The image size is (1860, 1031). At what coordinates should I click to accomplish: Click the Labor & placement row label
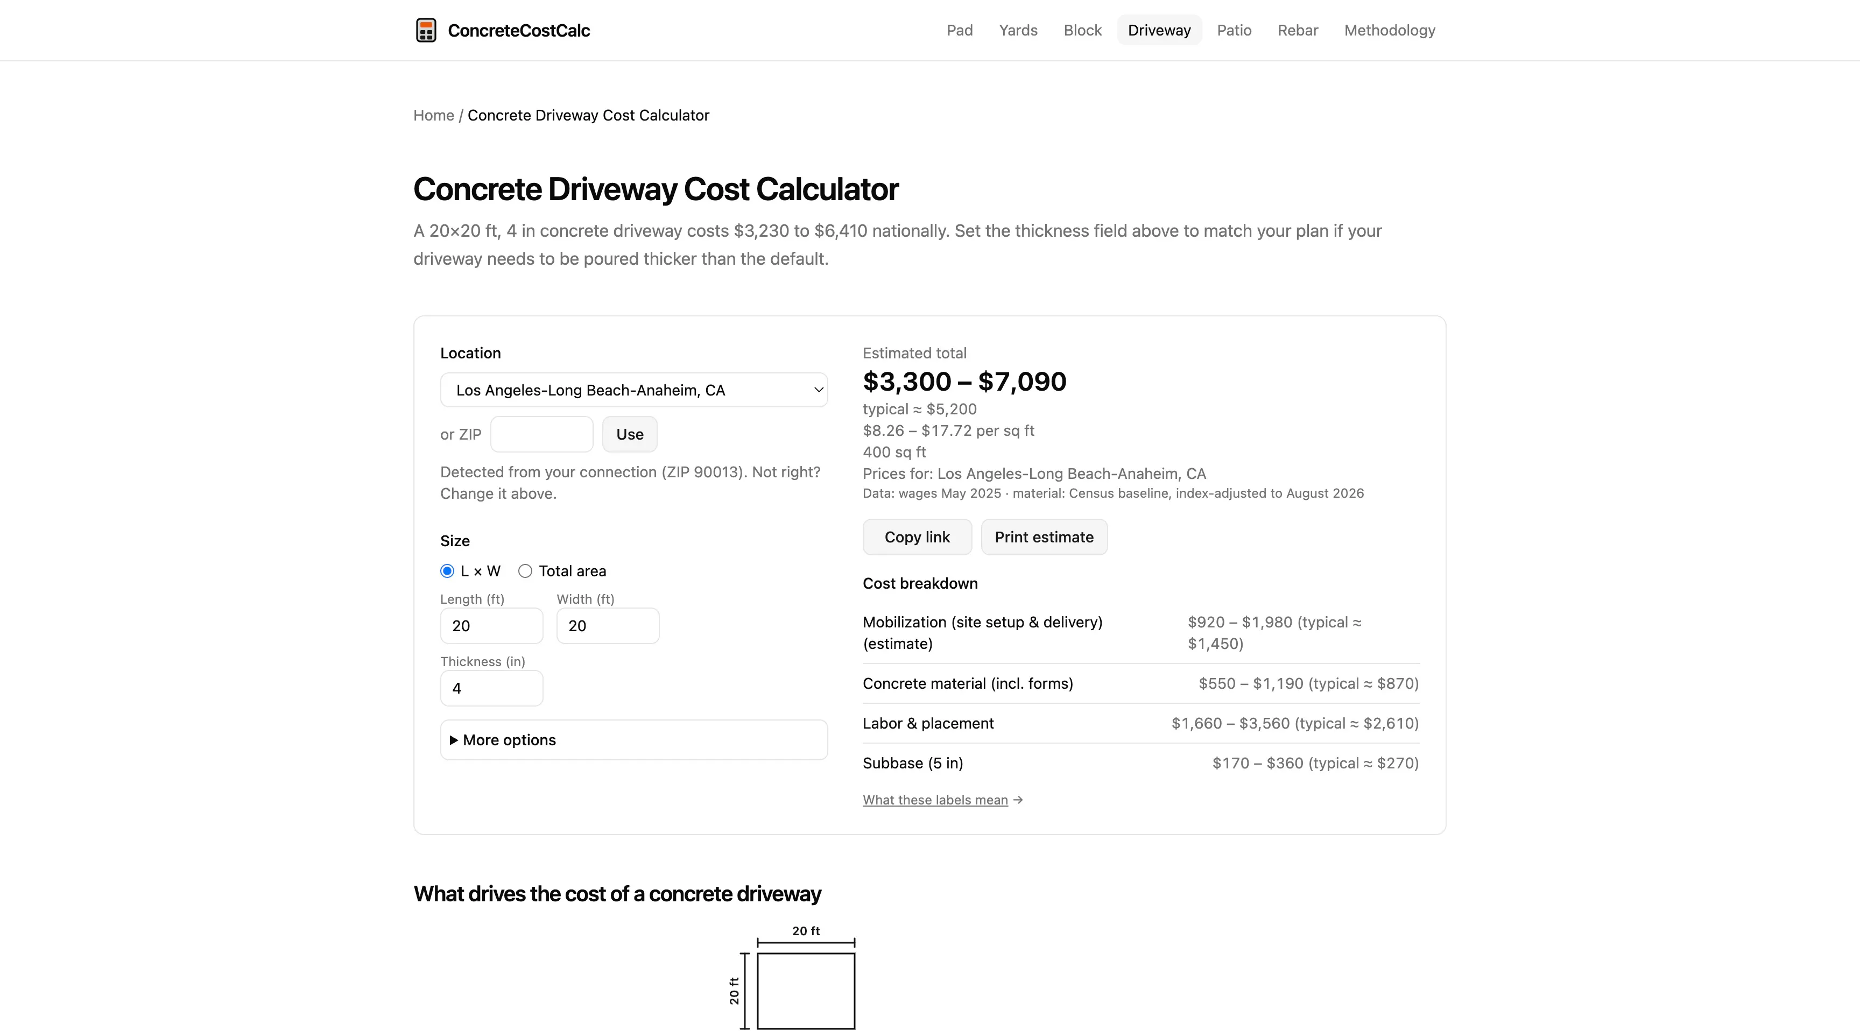click(928, 723)
